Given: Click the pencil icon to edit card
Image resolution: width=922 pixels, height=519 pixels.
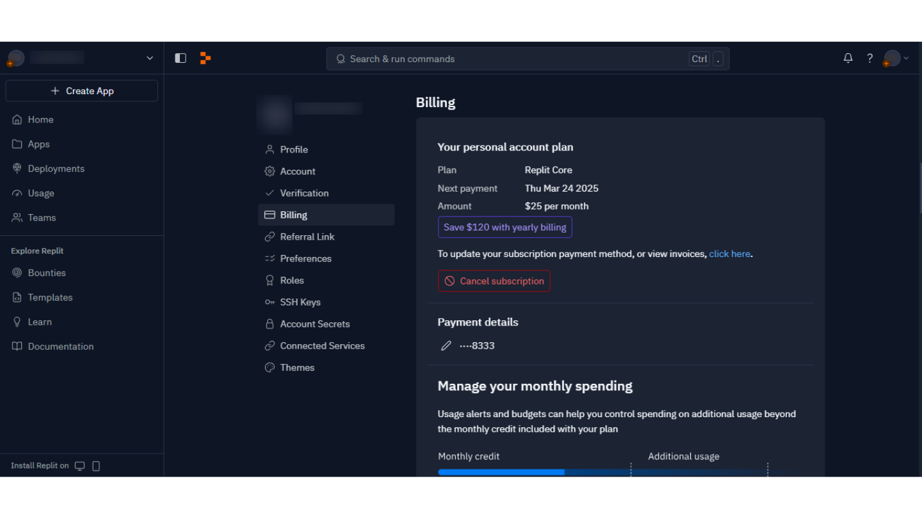Looking at the screenshot, I should 446,346.
